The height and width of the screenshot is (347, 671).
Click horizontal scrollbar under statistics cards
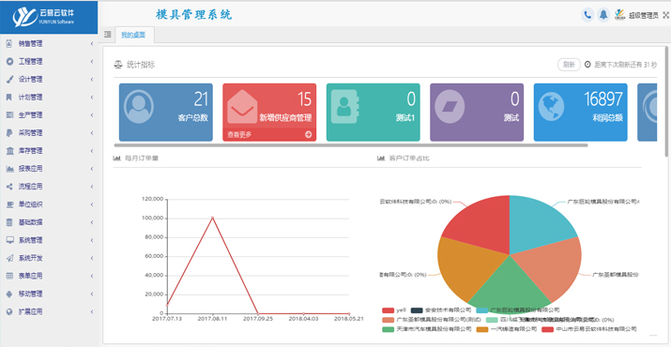point(351,145)
